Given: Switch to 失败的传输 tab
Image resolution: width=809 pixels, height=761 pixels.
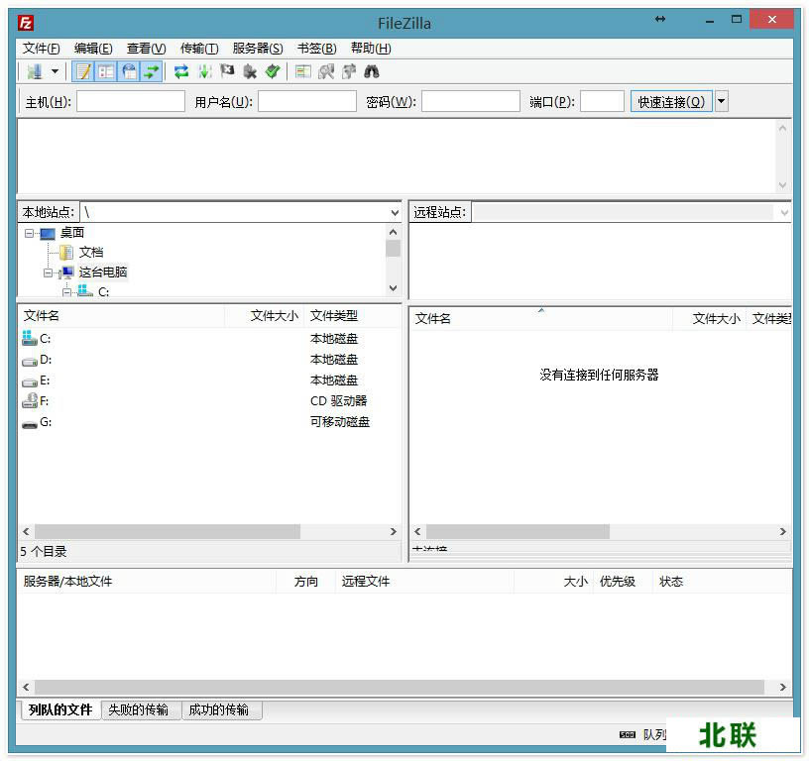Looking at the screenshot, I should [x=138, y=709].
